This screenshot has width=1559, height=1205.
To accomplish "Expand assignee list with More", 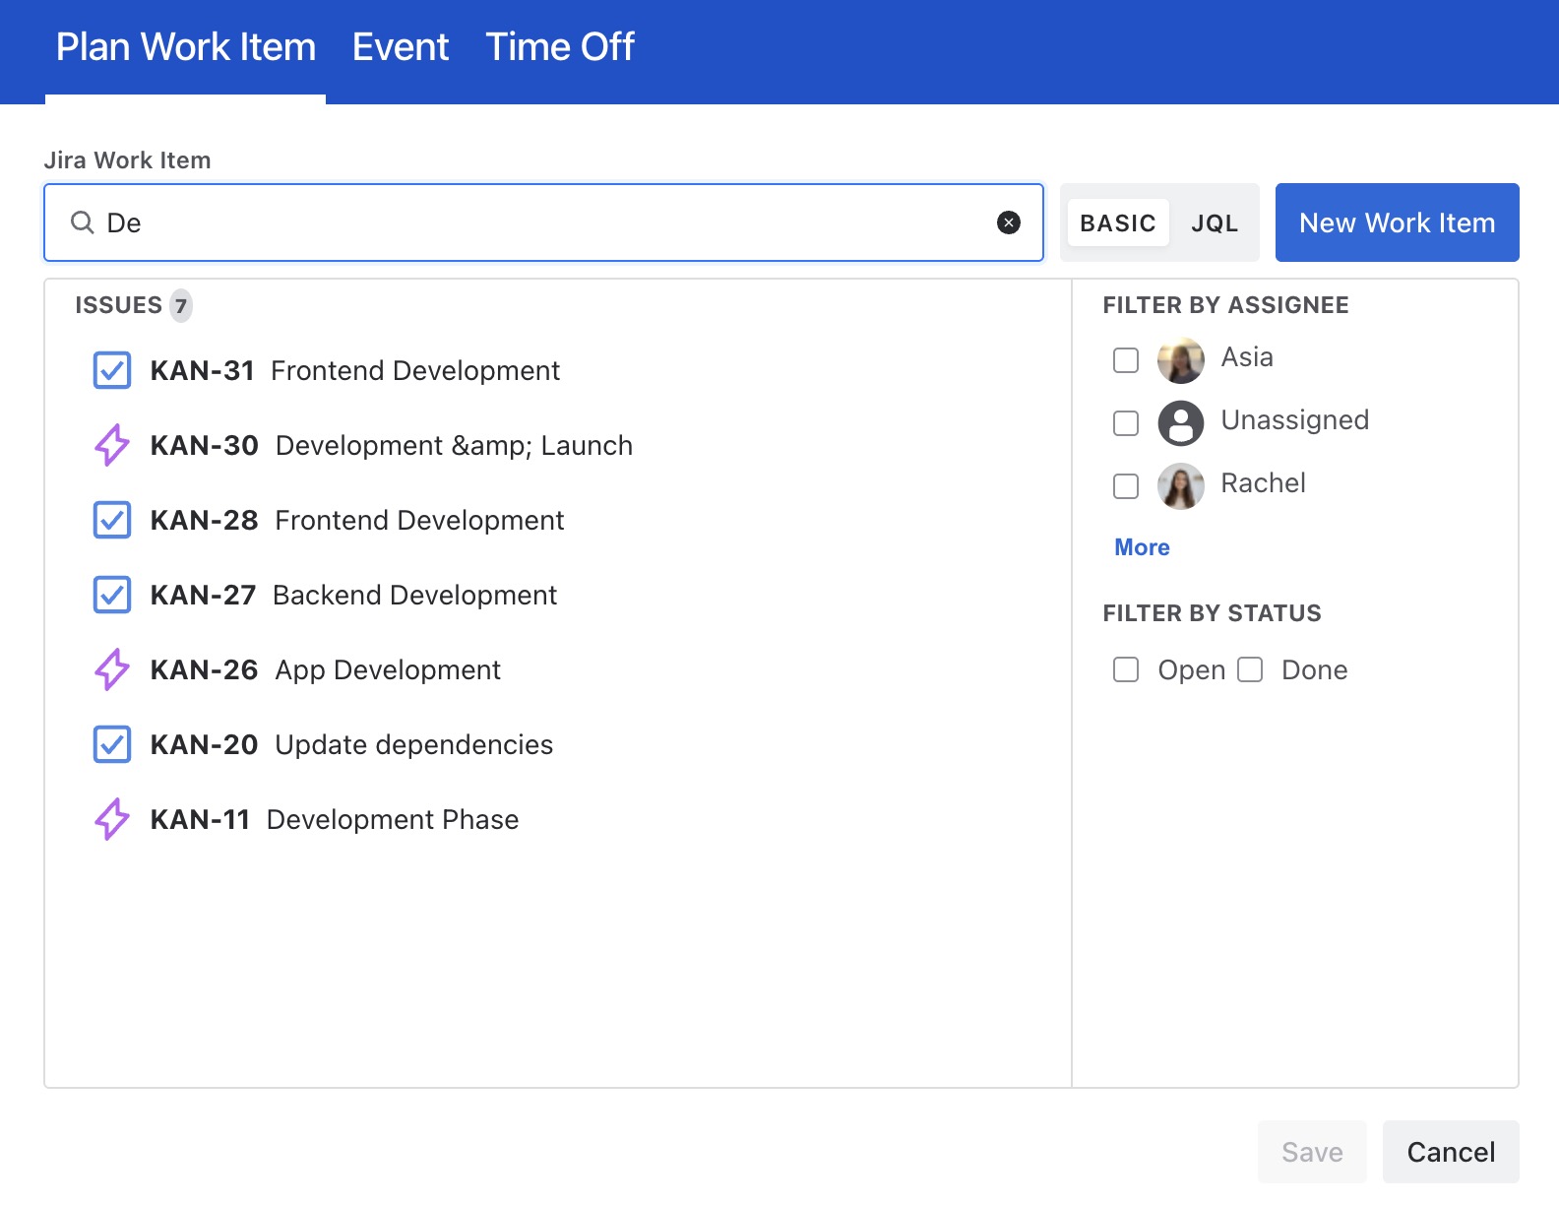I will click(x=1142, y=547).
